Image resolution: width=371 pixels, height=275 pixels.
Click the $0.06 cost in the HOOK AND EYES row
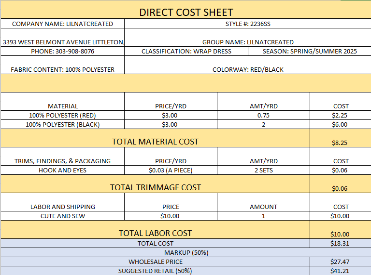tap(341, 170)
